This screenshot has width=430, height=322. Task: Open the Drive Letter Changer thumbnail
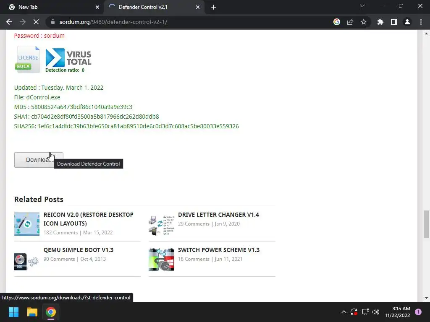(161, 225)
